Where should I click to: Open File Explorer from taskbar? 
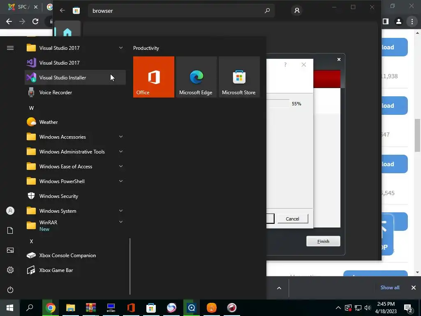71,308
